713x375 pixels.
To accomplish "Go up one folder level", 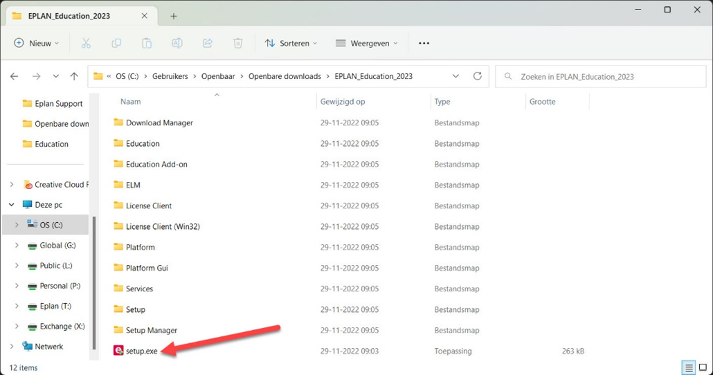I will click(x=74, y=77).
